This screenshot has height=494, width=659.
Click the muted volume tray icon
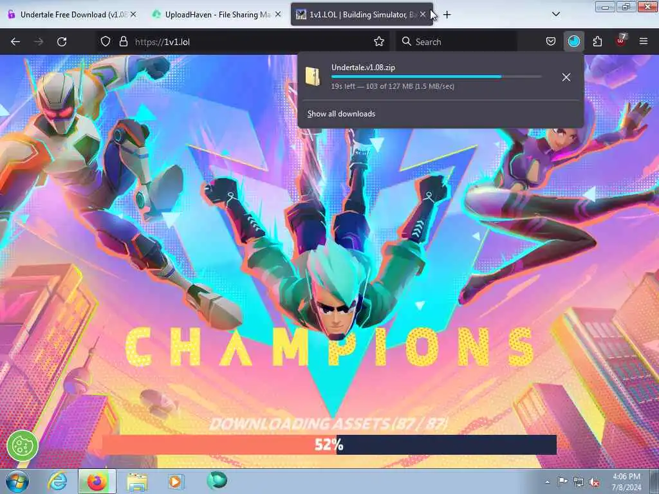tap(594, 482)
